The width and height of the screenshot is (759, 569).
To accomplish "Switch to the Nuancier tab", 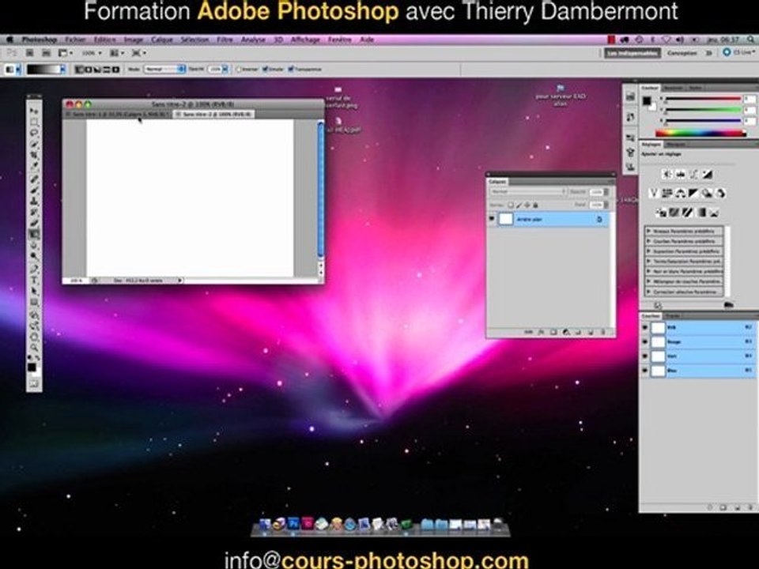I will 674,88.
